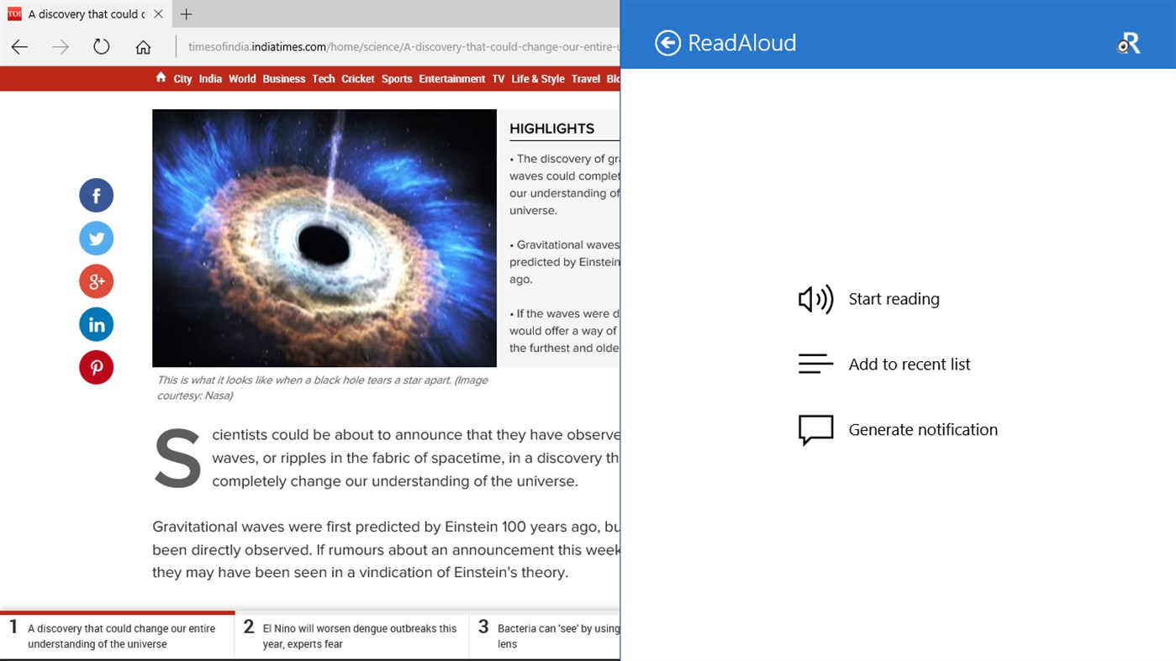Share the article on Facebook

96,195
